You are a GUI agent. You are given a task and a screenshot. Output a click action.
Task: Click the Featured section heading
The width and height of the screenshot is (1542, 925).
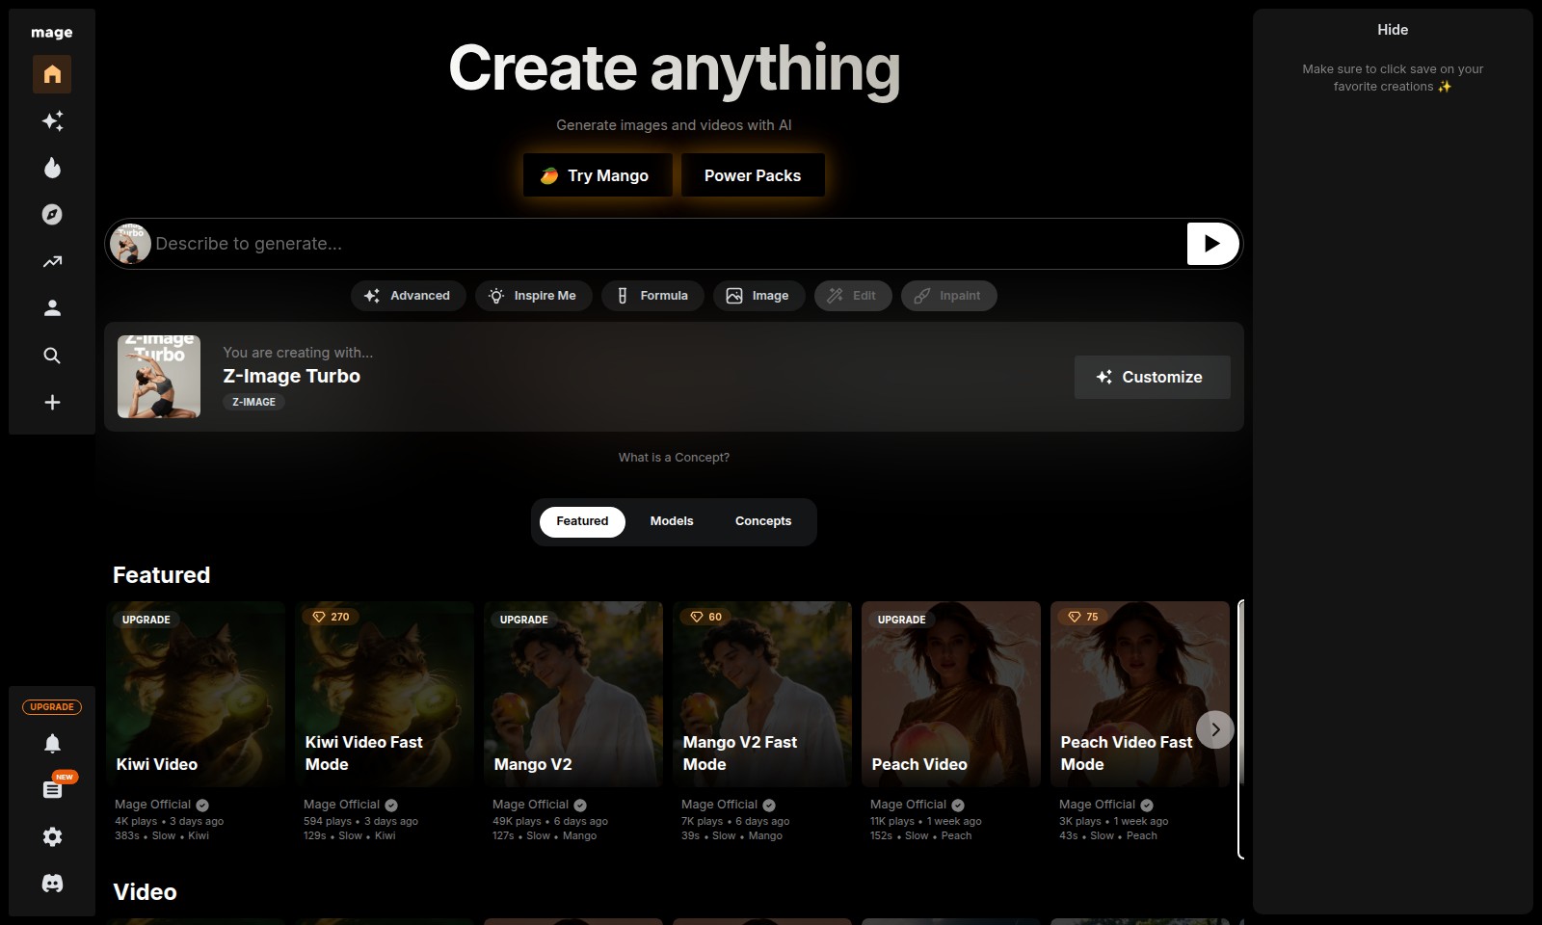point(161,575)
